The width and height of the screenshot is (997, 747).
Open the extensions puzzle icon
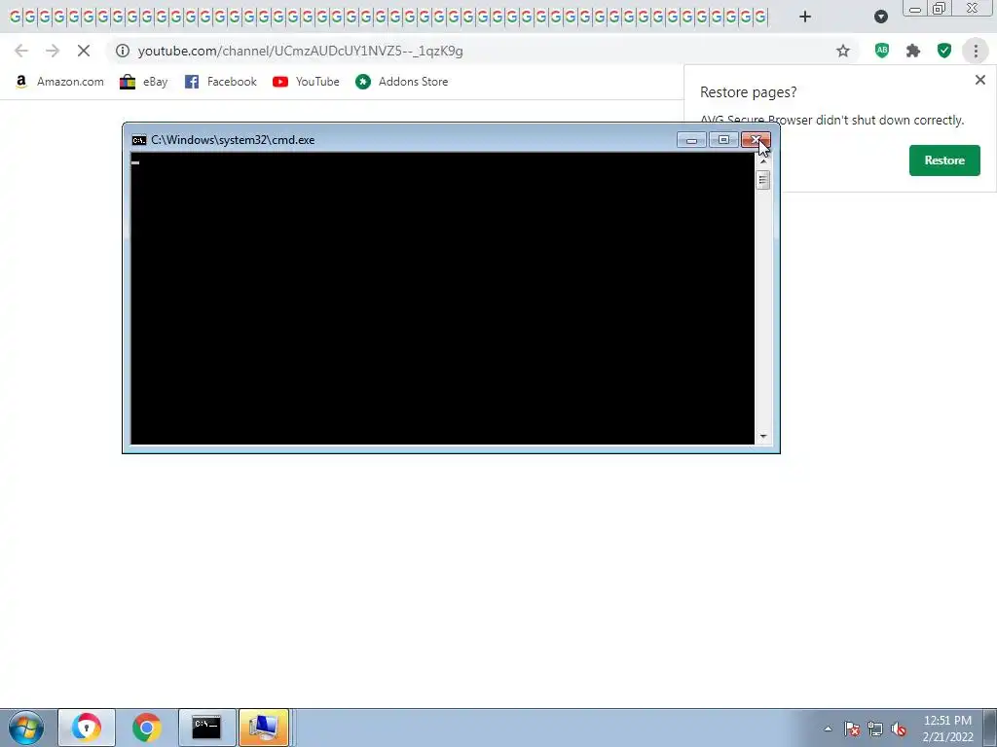coord(913,51)
